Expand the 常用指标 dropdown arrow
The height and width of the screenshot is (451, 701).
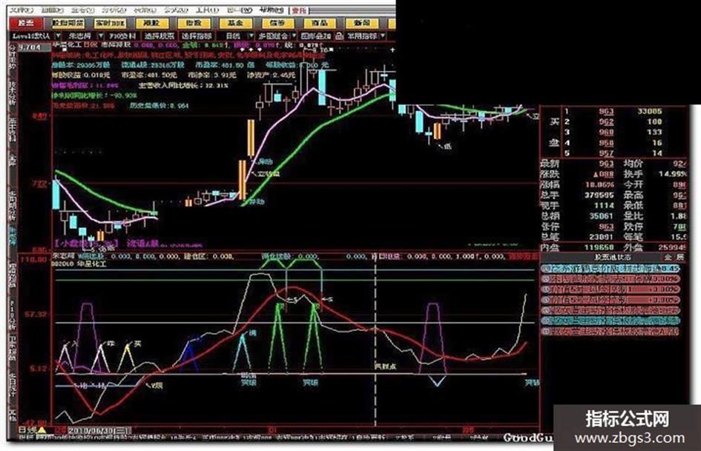382,36
